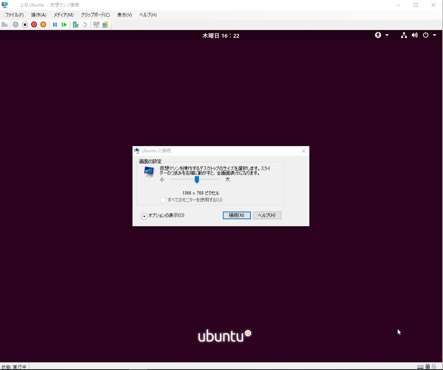Viewport: 443px width, 370px height.
Task: Open the Ubuntu accessibility menu icon
Action: tap(378, 35)
